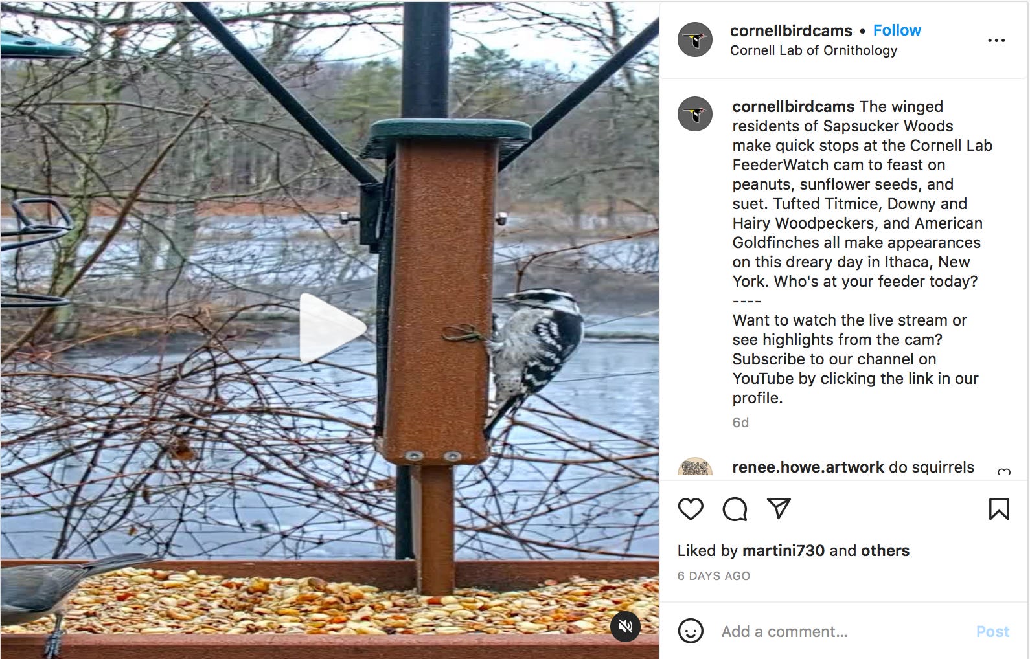Like renee.howe.artwork's comment heart

1004,472
